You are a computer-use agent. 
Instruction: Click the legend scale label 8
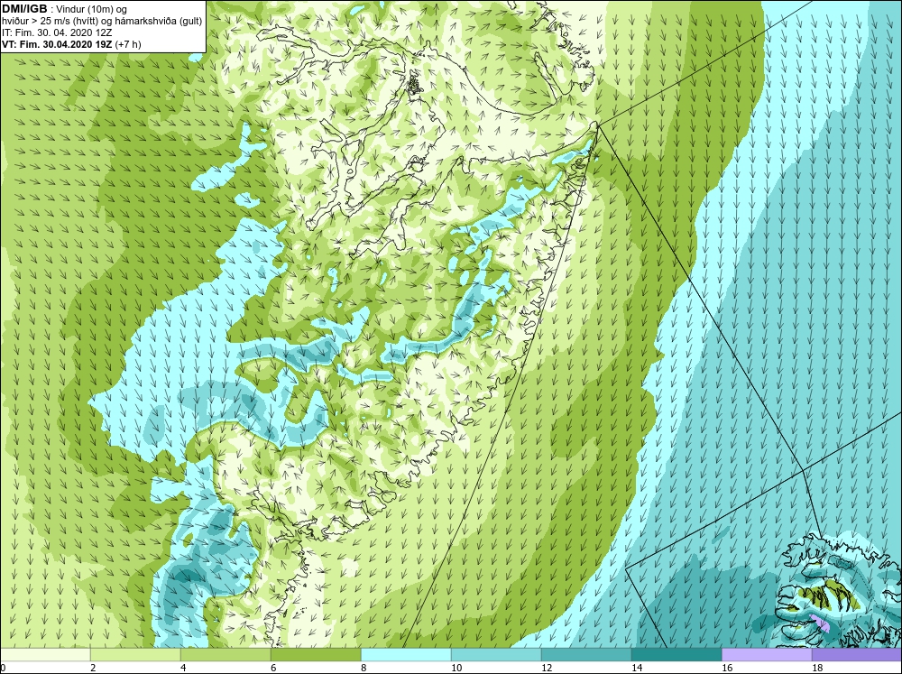click(x=364, y=668)
